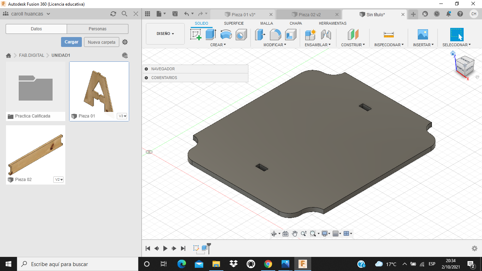The image size is (482, 271).
Task: Undo the last action
Action: tap(186, 14)
